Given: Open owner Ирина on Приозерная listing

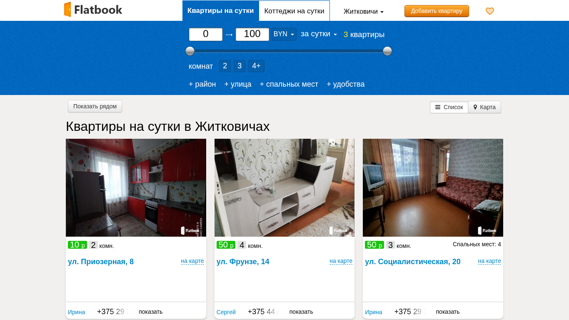Looking at the screenshot, I should pos(76,312).
